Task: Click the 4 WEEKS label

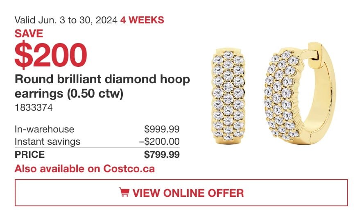Action: tap(142, 20)
